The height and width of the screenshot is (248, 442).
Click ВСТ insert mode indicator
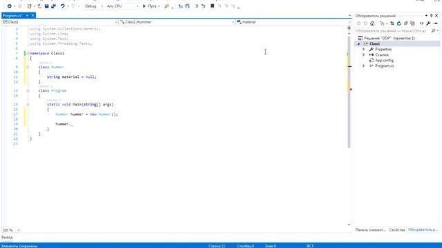[310, 246]
